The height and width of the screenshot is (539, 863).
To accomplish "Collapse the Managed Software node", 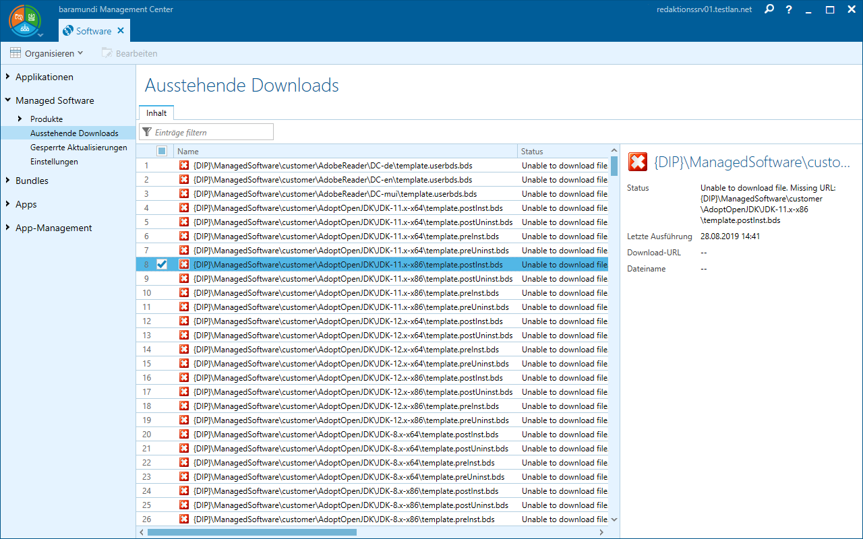I will (x=7, y=100).
